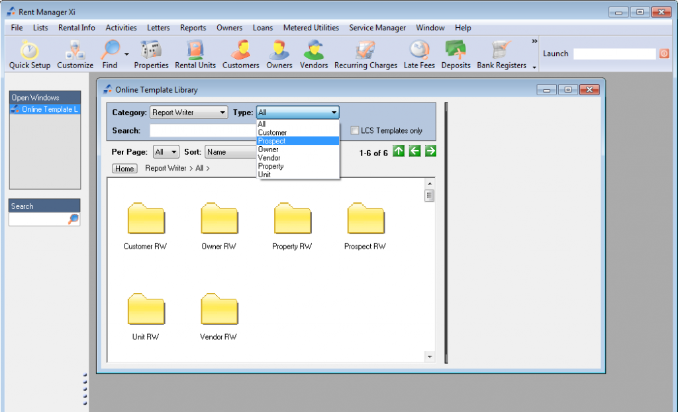Click the All breadcrumb link

click(x=199, y=168)
